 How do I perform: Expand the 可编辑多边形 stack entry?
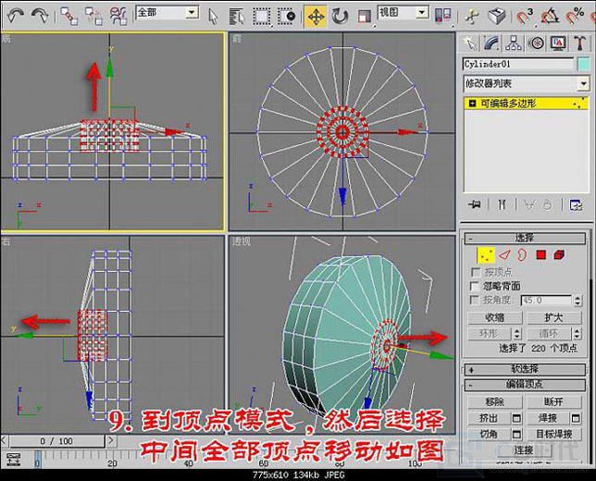click(x=473, y=104)
